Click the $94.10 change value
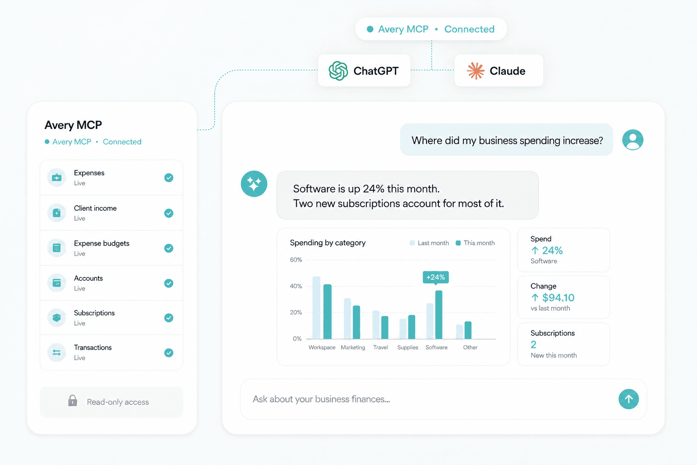Viewport: 697px width, 465px height. click(558, 297)
